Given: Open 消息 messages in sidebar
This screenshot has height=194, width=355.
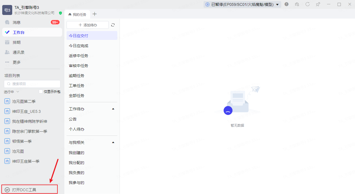Looking at the screenshot, I should point(17,22).
